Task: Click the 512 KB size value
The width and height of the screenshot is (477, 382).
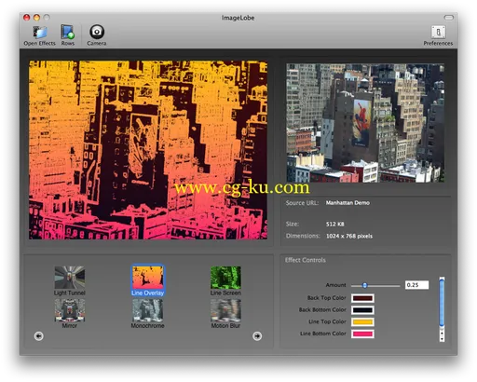Action: 334,224
